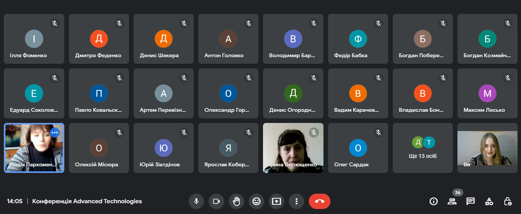
Task: Raise hand using the hand icon
Action: click(x=236, y=201)
